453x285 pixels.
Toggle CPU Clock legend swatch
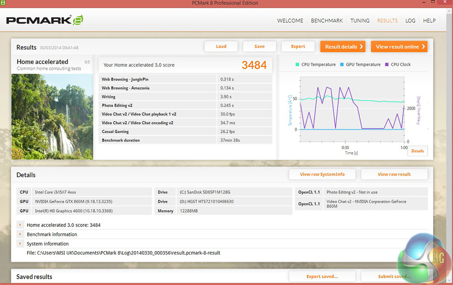(386, 65)
